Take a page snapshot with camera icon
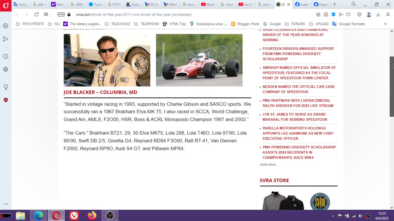The image size is (394, 221). [326, 14]
